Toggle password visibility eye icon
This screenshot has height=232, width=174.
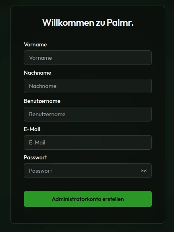(x=143, y=171)
